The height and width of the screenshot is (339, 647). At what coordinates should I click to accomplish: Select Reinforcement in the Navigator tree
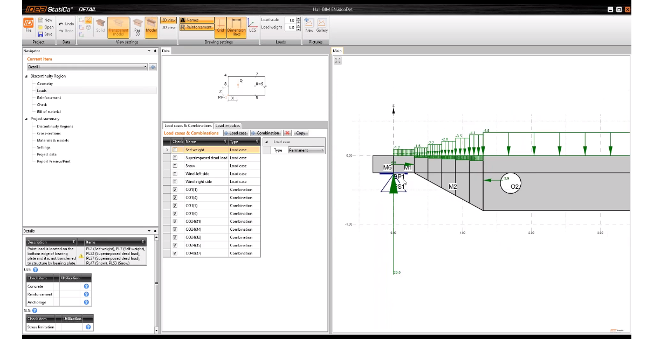click(x=49, y=98)
